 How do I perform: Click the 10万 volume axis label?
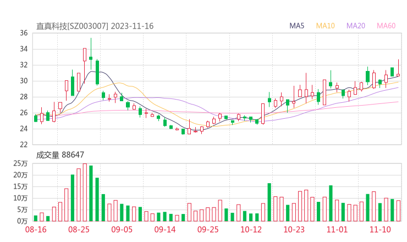pyautogui.click(x=20, y=198)
